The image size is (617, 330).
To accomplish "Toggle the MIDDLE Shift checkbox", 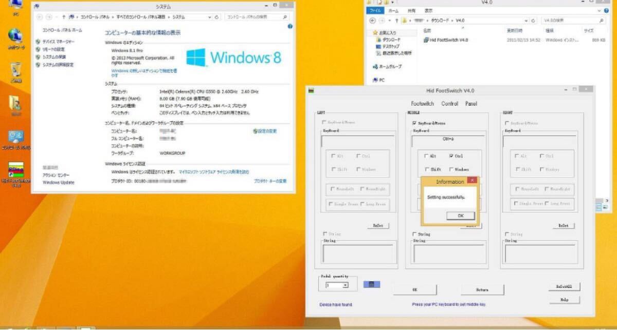I will [x=426, y=169].
